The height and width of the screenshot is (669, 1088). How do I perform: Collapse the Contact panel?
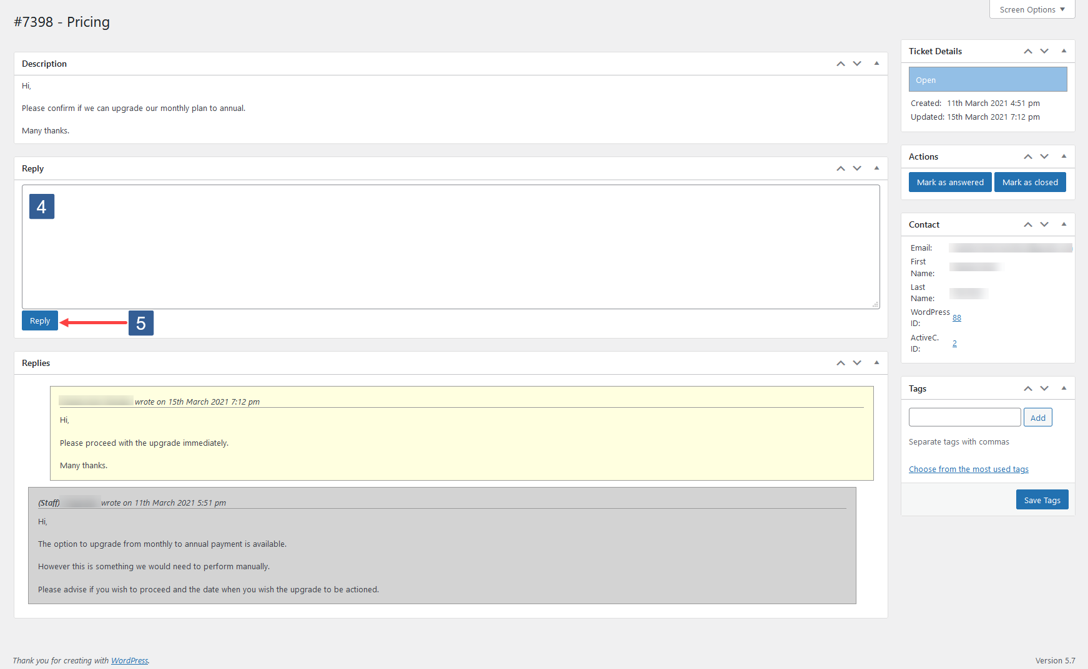[1064, 224]
